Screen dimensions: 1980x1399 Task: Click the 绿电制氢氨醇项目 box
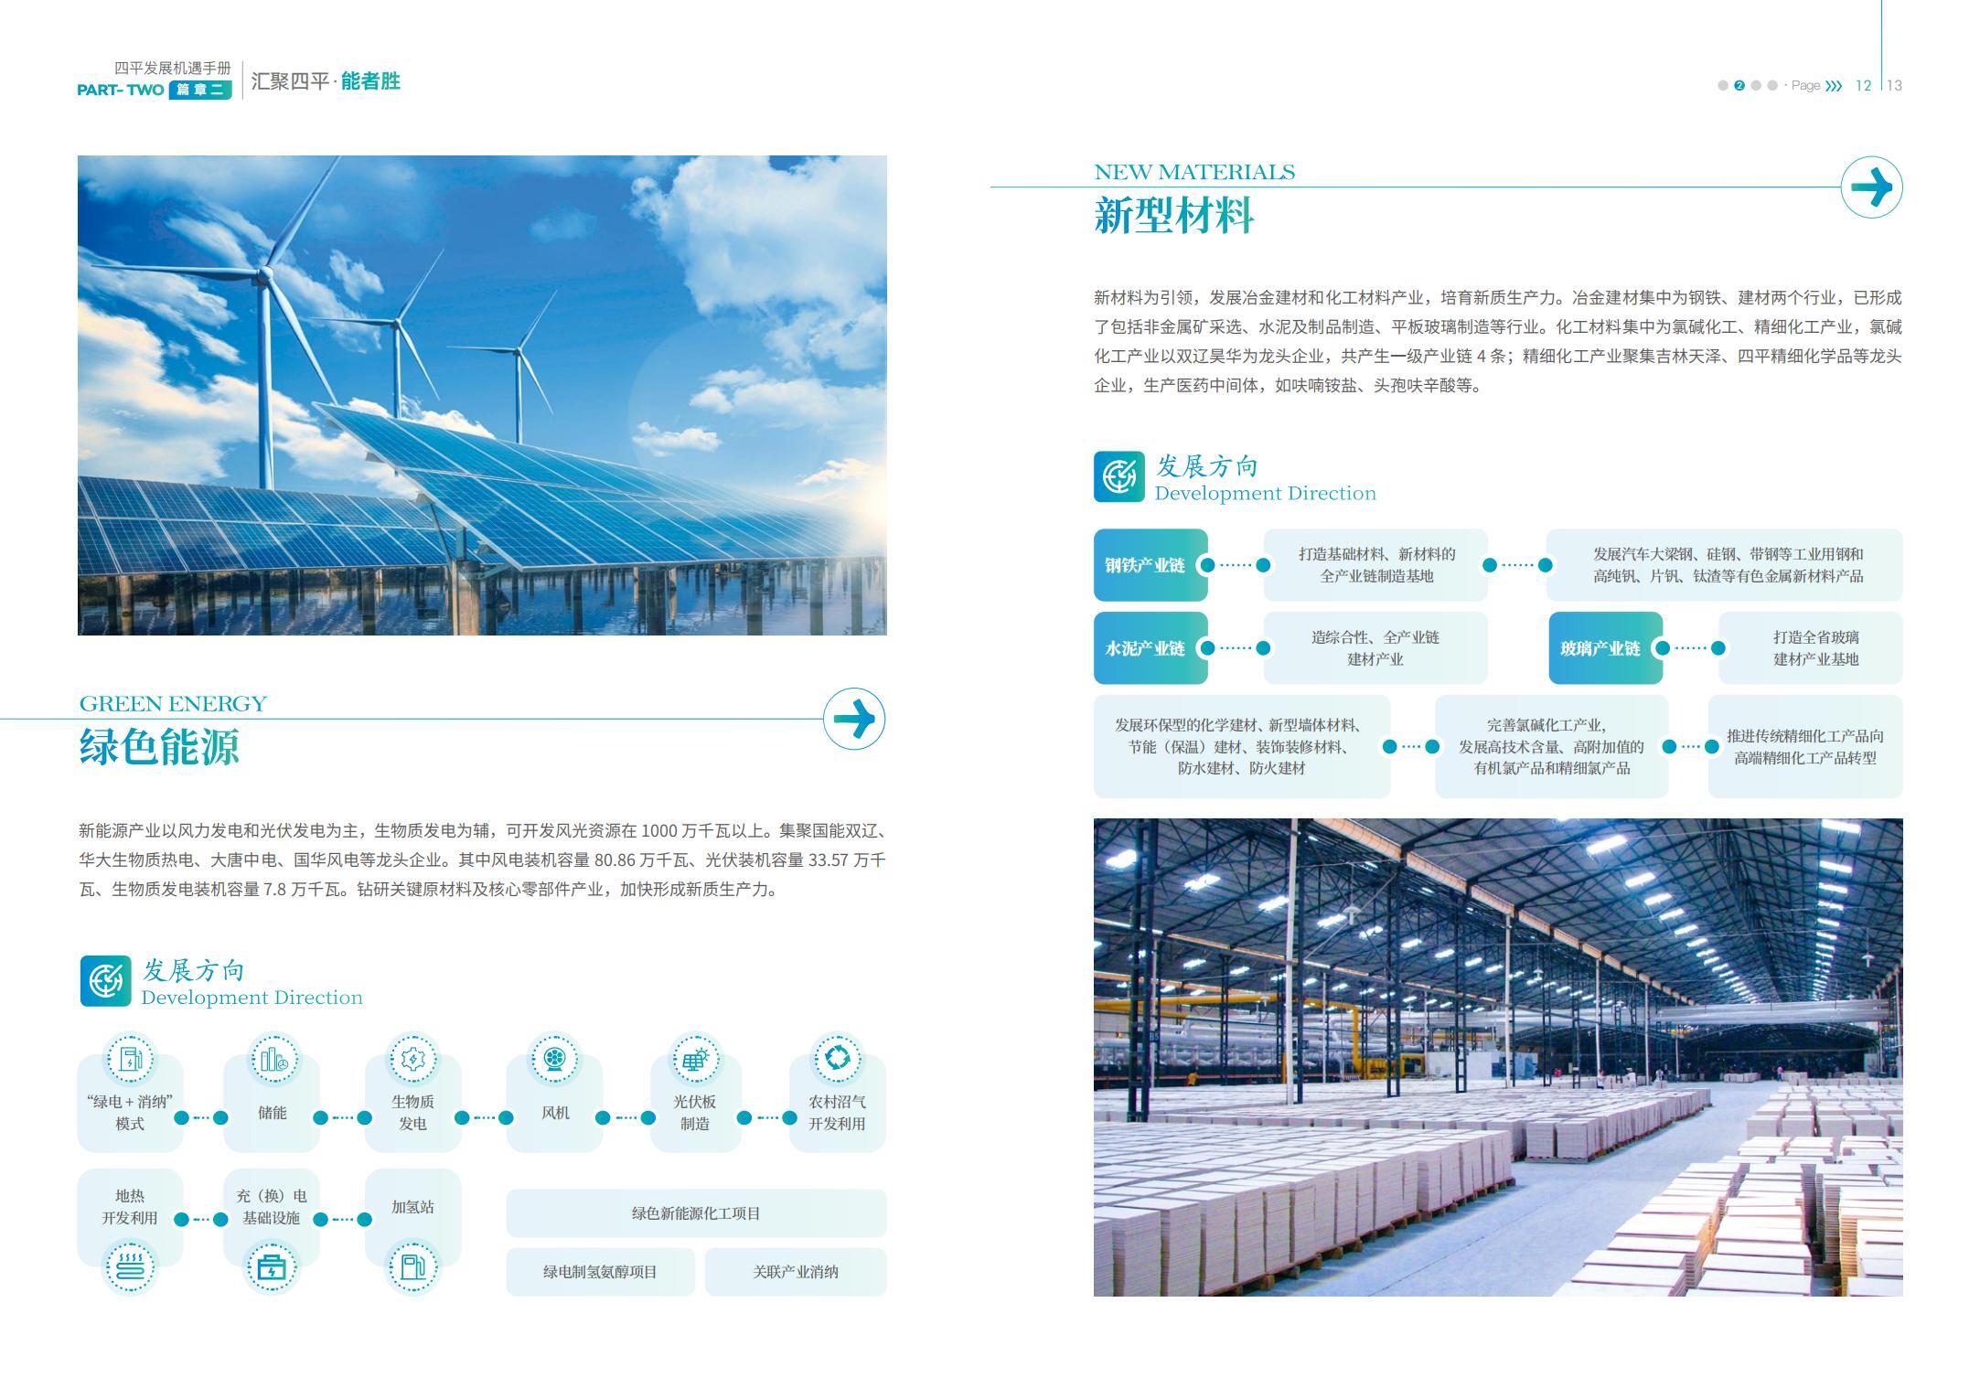point(600,1272)
